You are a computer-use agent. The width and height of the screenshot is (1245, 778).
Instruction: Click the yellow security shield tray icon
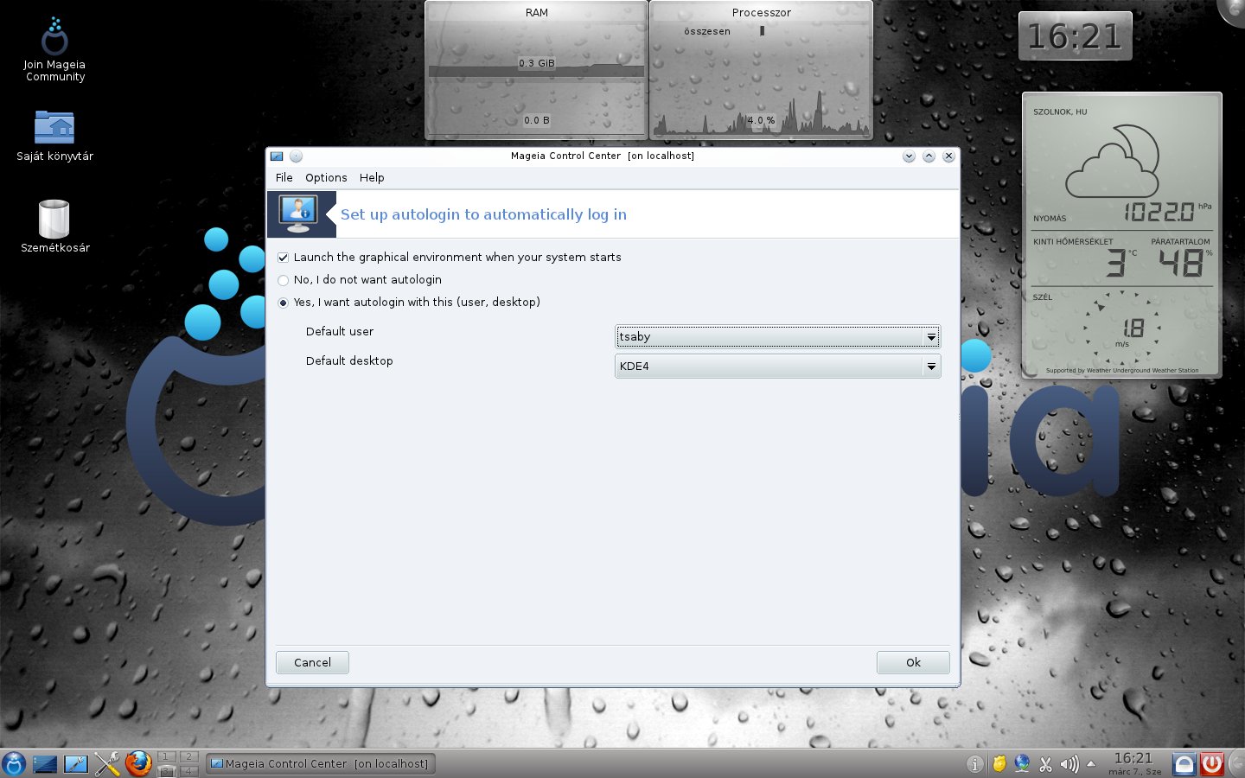(999, 764)
